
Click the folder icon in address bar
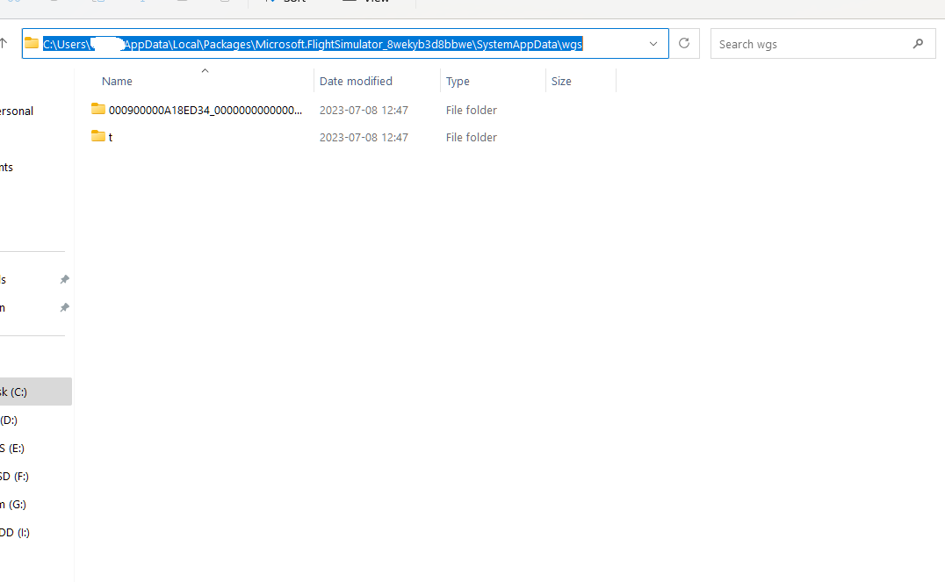[x=32, y=44]
